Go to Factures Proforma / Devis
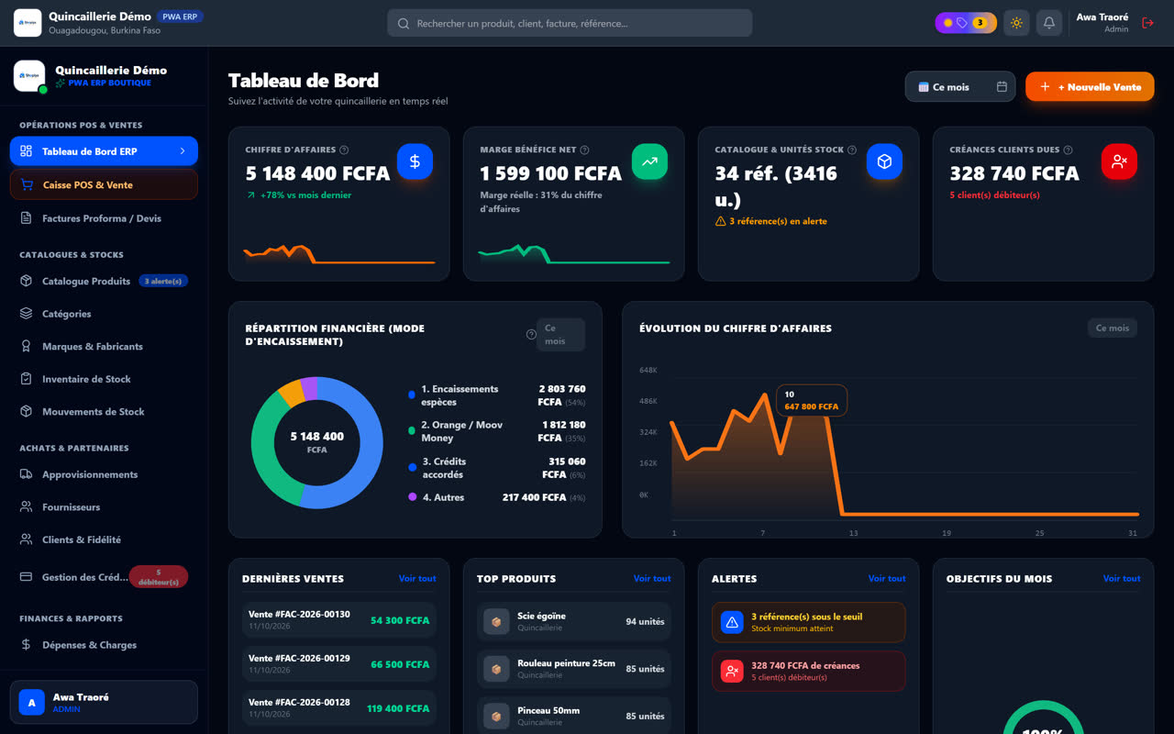 coord(104,218)
